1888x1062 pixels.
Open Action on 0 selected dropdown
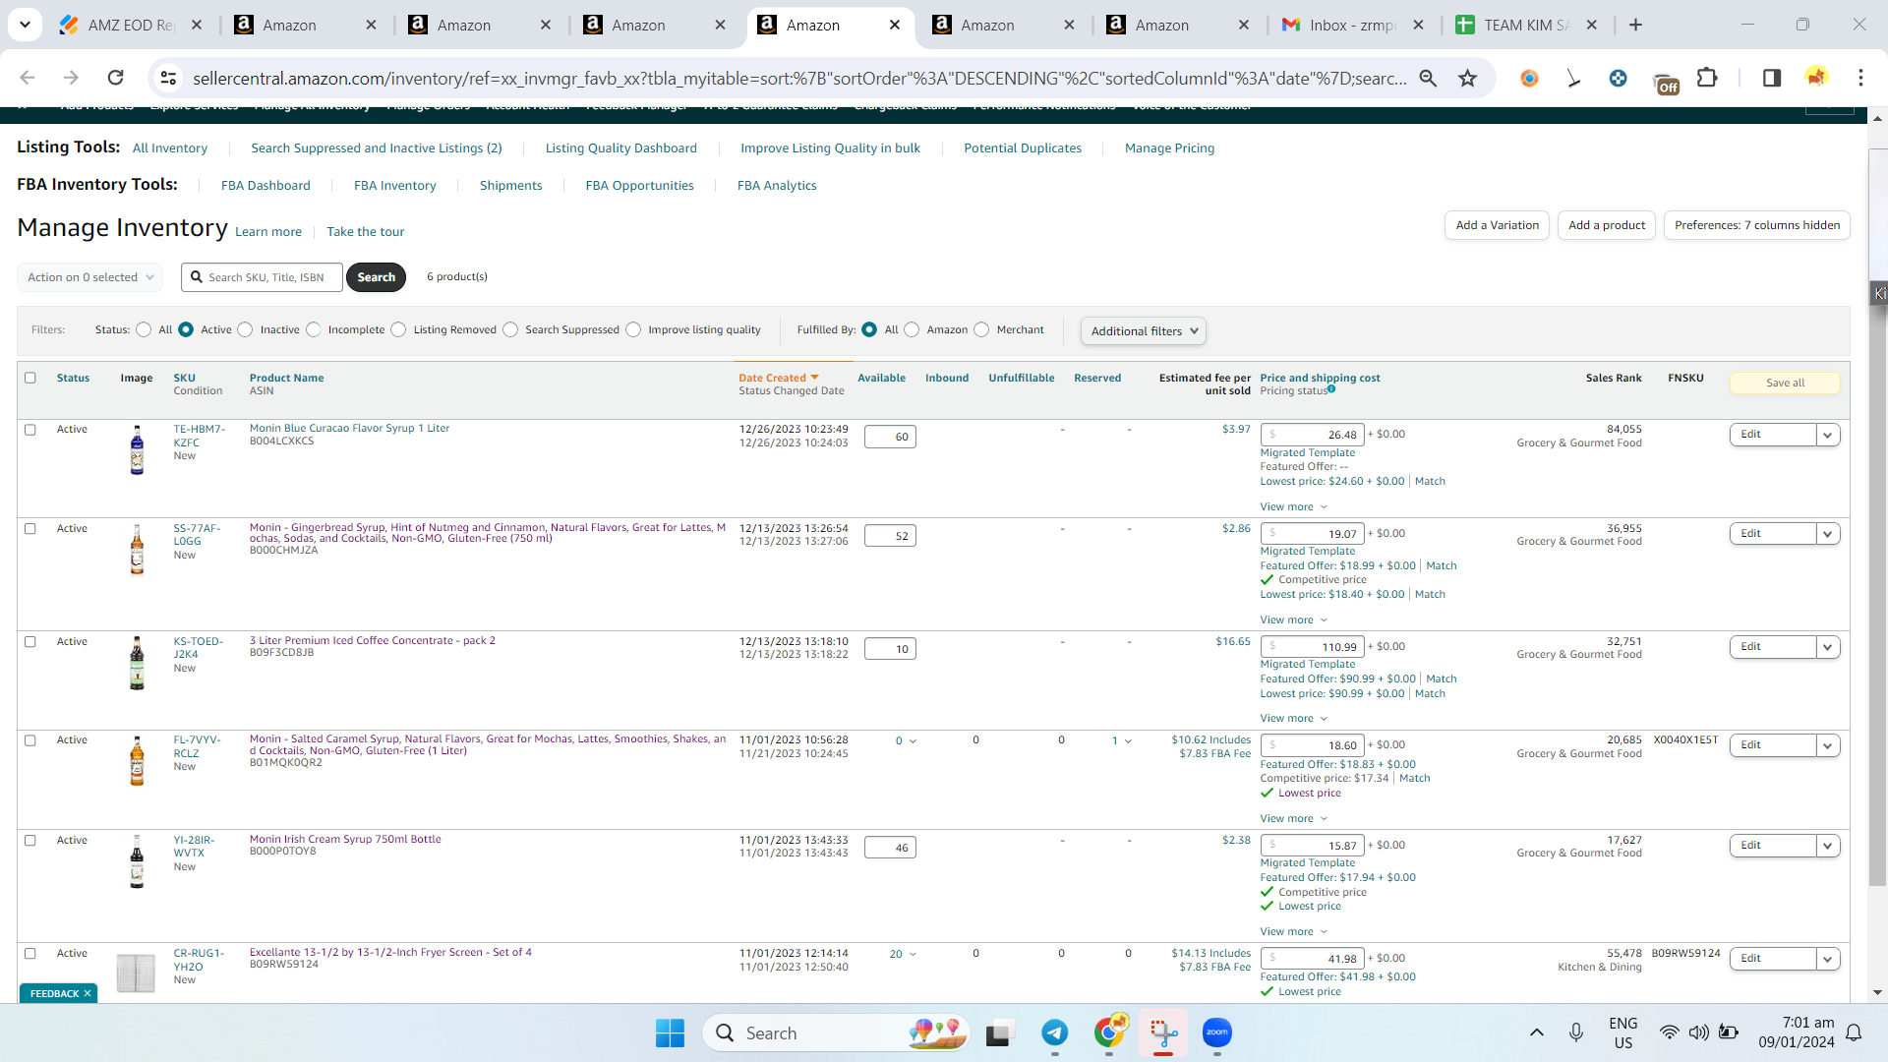point(90,277)
